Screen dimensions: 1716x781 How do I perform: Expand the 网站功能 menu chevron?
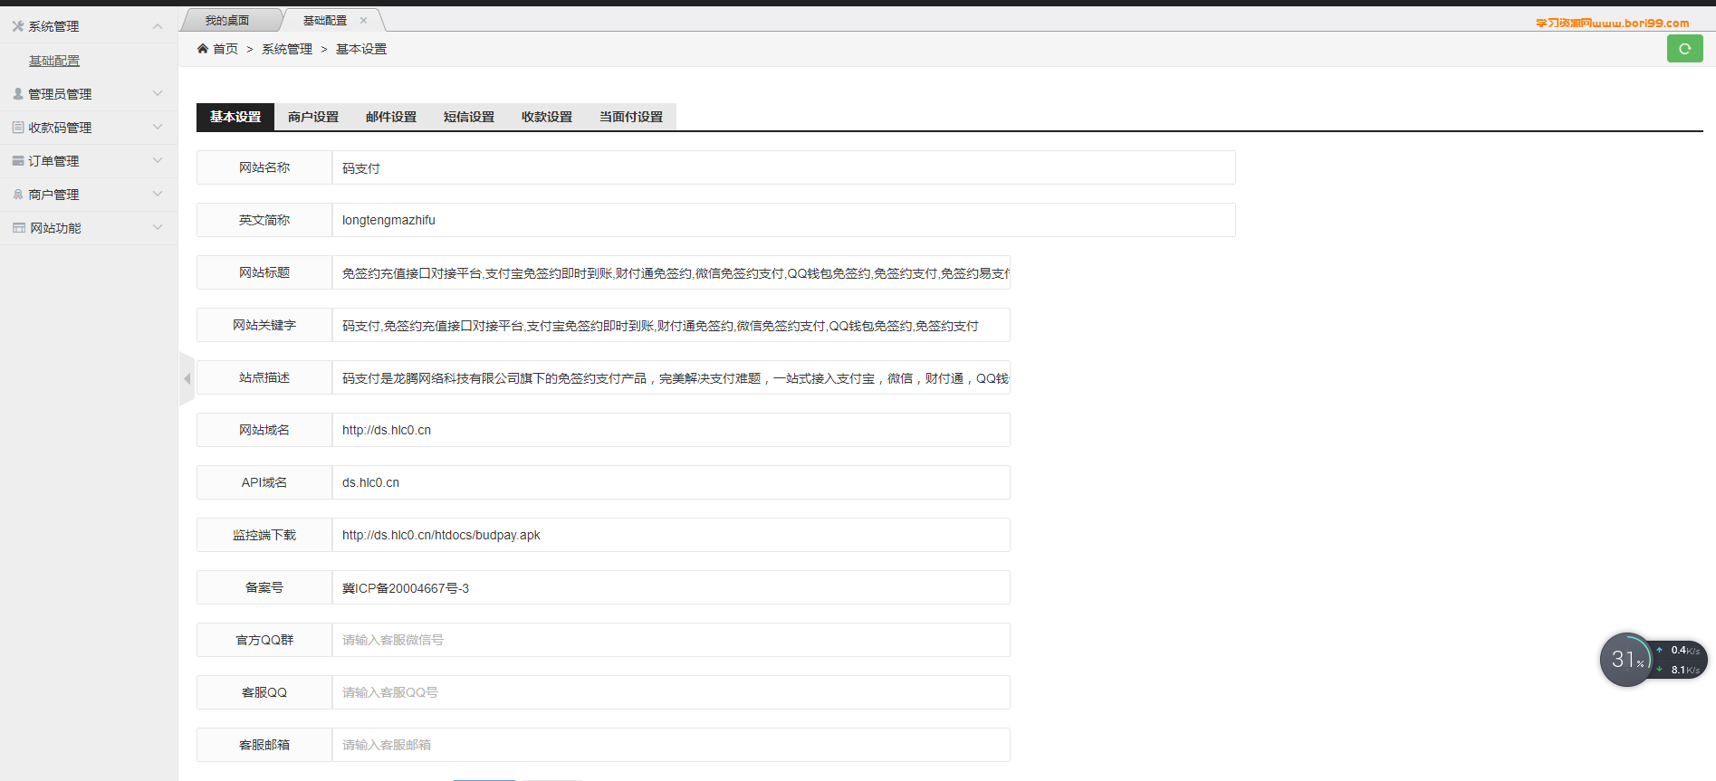(x=158, y=227)
